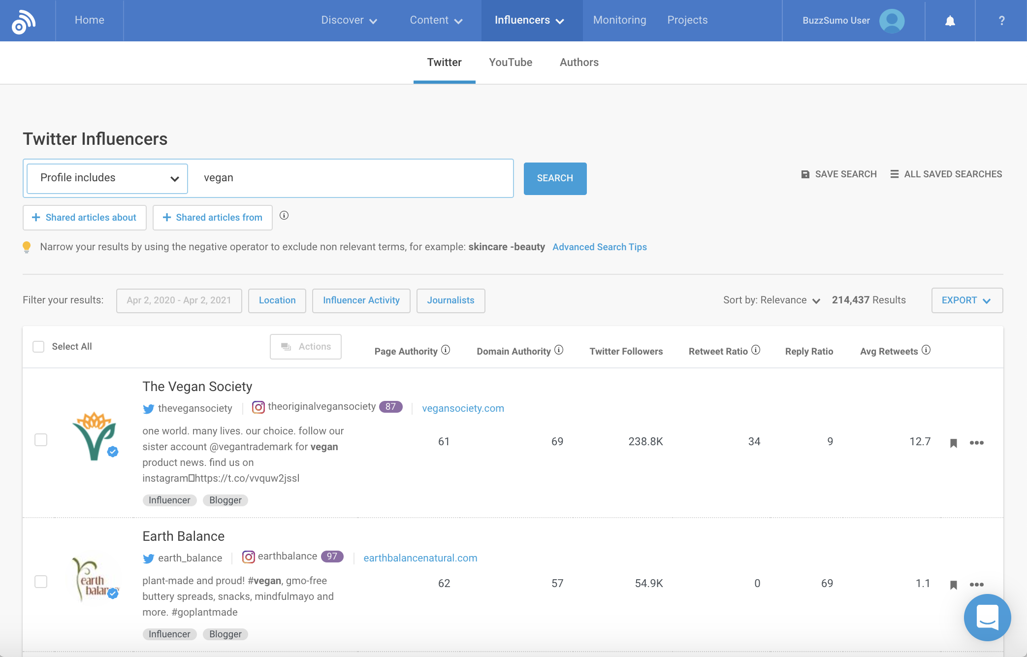Image resolution: width=1027 pixels, height=657 pixels.
Task: Open the chat support bubble
Action: (987, 617)
